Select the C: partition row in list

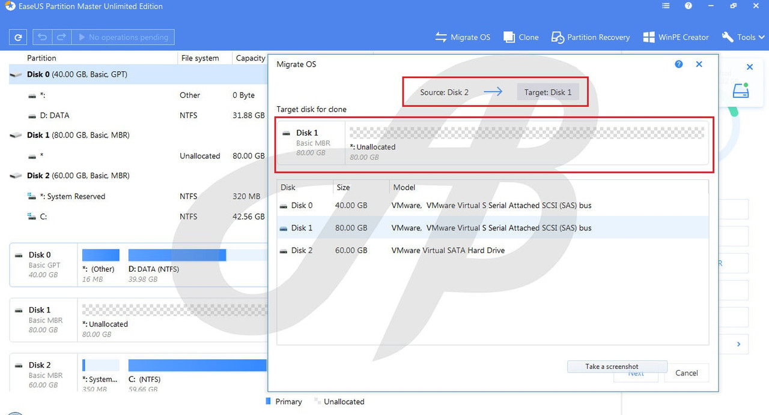pyautogui.click(x=137, y=216)
